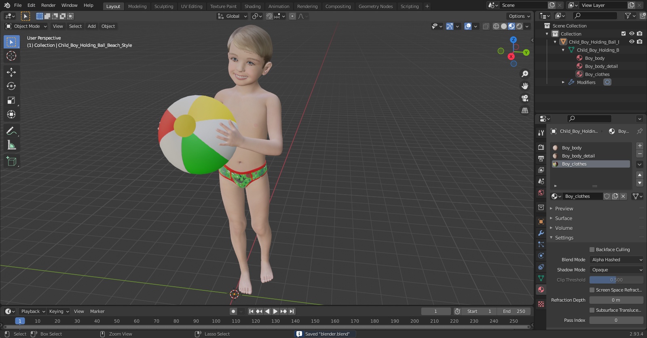Open the View Layer properties tab
The width and height of the screenshot is (647, 338).
click(x=541, y=170)
